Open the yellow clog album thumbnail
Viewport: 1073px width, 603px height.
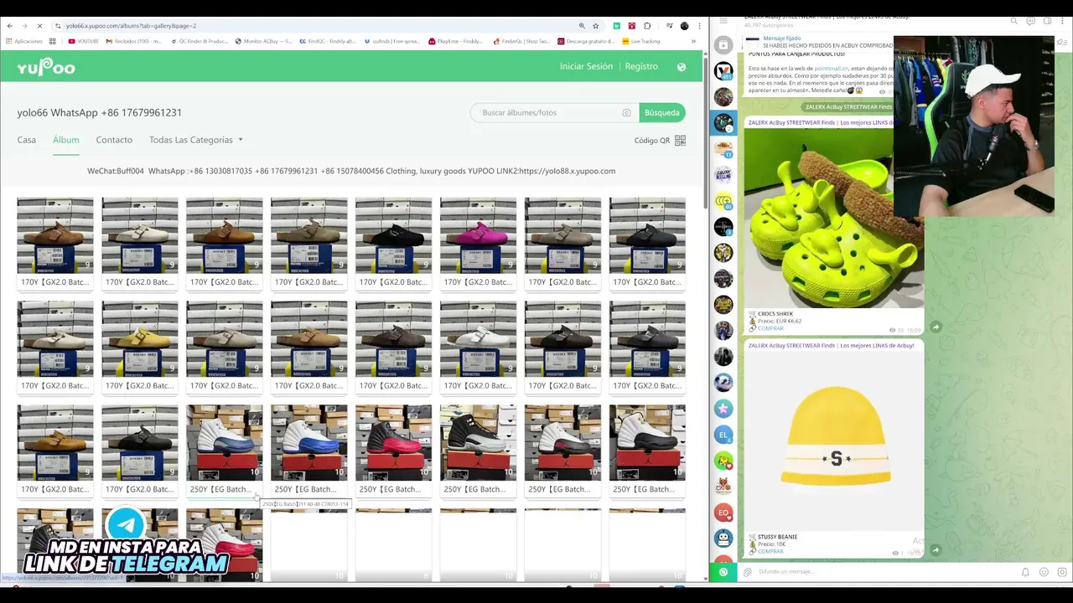click(x=140, y=339)
